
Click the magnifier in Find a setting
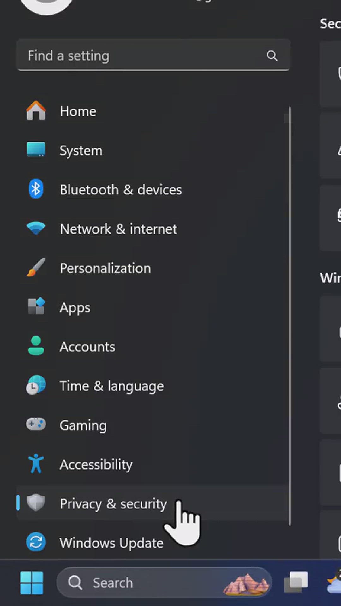(x=272, y=56)
